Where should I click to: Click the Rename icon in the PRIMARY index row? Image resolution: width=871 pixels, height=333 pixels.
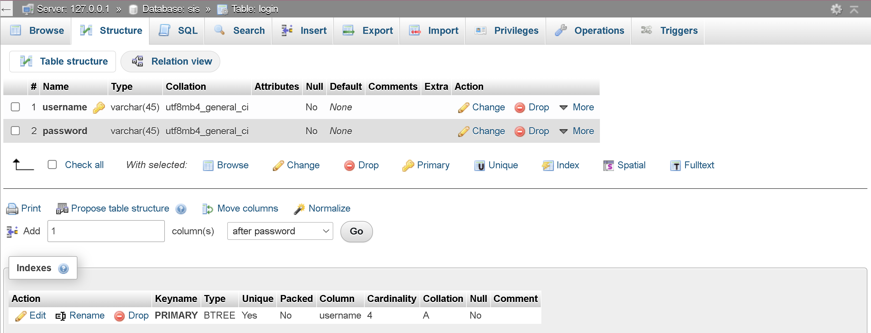[x=60, y=316]
